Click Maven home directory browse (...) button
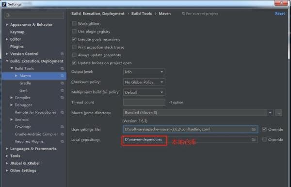This screenshot has height=187, width=291. 278,113
